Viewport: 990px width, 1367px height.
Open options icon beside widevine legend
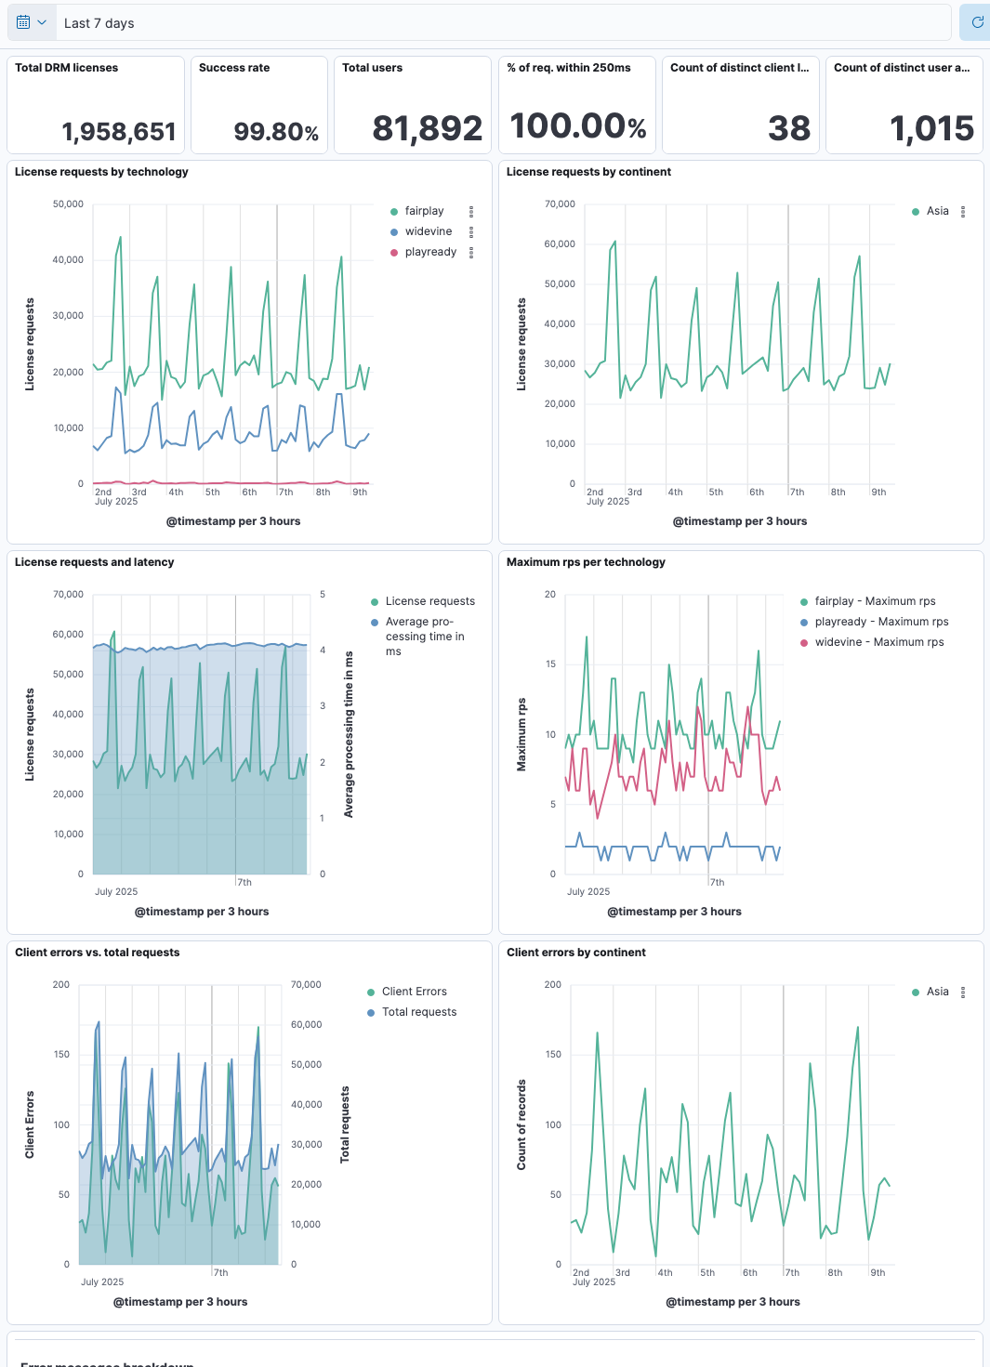click(471, 232)
